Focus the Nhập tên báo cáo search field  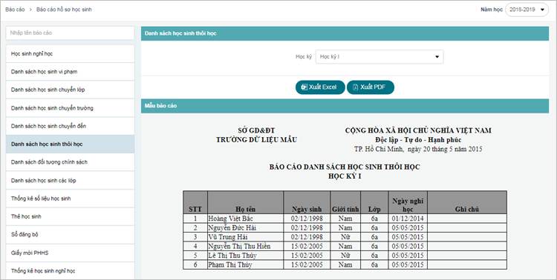70,33
